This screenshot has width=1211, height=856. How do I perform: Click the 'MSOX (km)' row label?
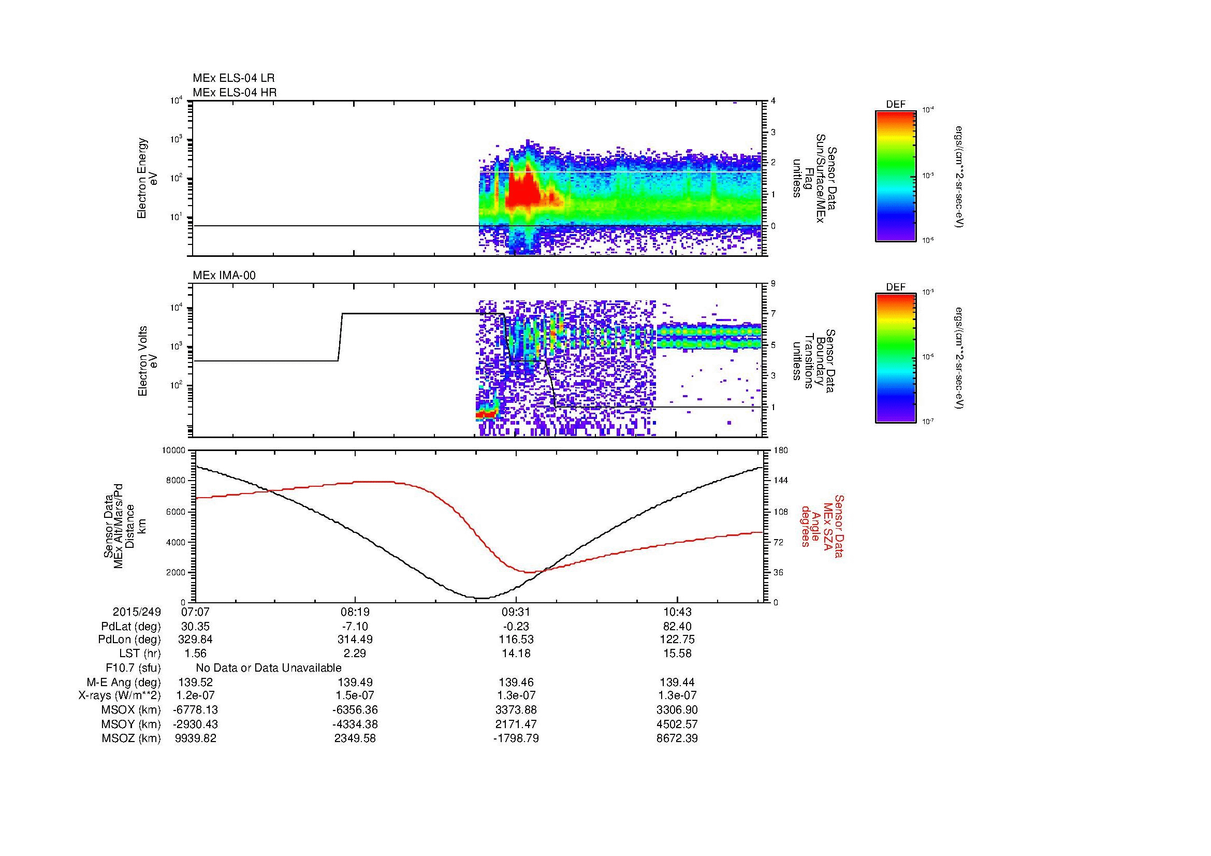click(x=132, y=710)
